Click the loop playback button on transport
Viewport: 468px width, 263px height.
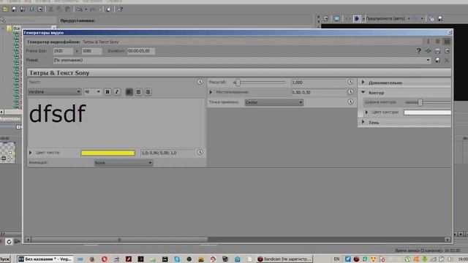tap(9, 242)
